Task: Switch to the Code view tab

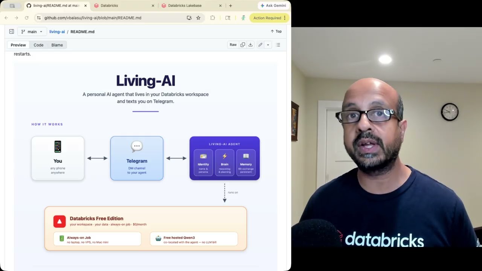Action: point(38,45)
